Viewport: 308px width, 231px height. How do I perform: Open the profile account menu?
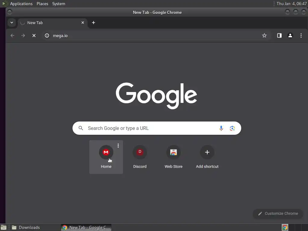pyautogui.click(x=290, y=35)
